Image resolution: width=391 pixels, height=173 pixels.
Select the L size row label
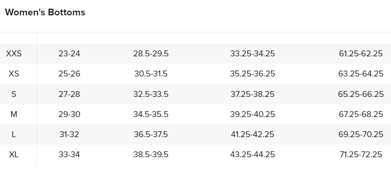(14, 134)
